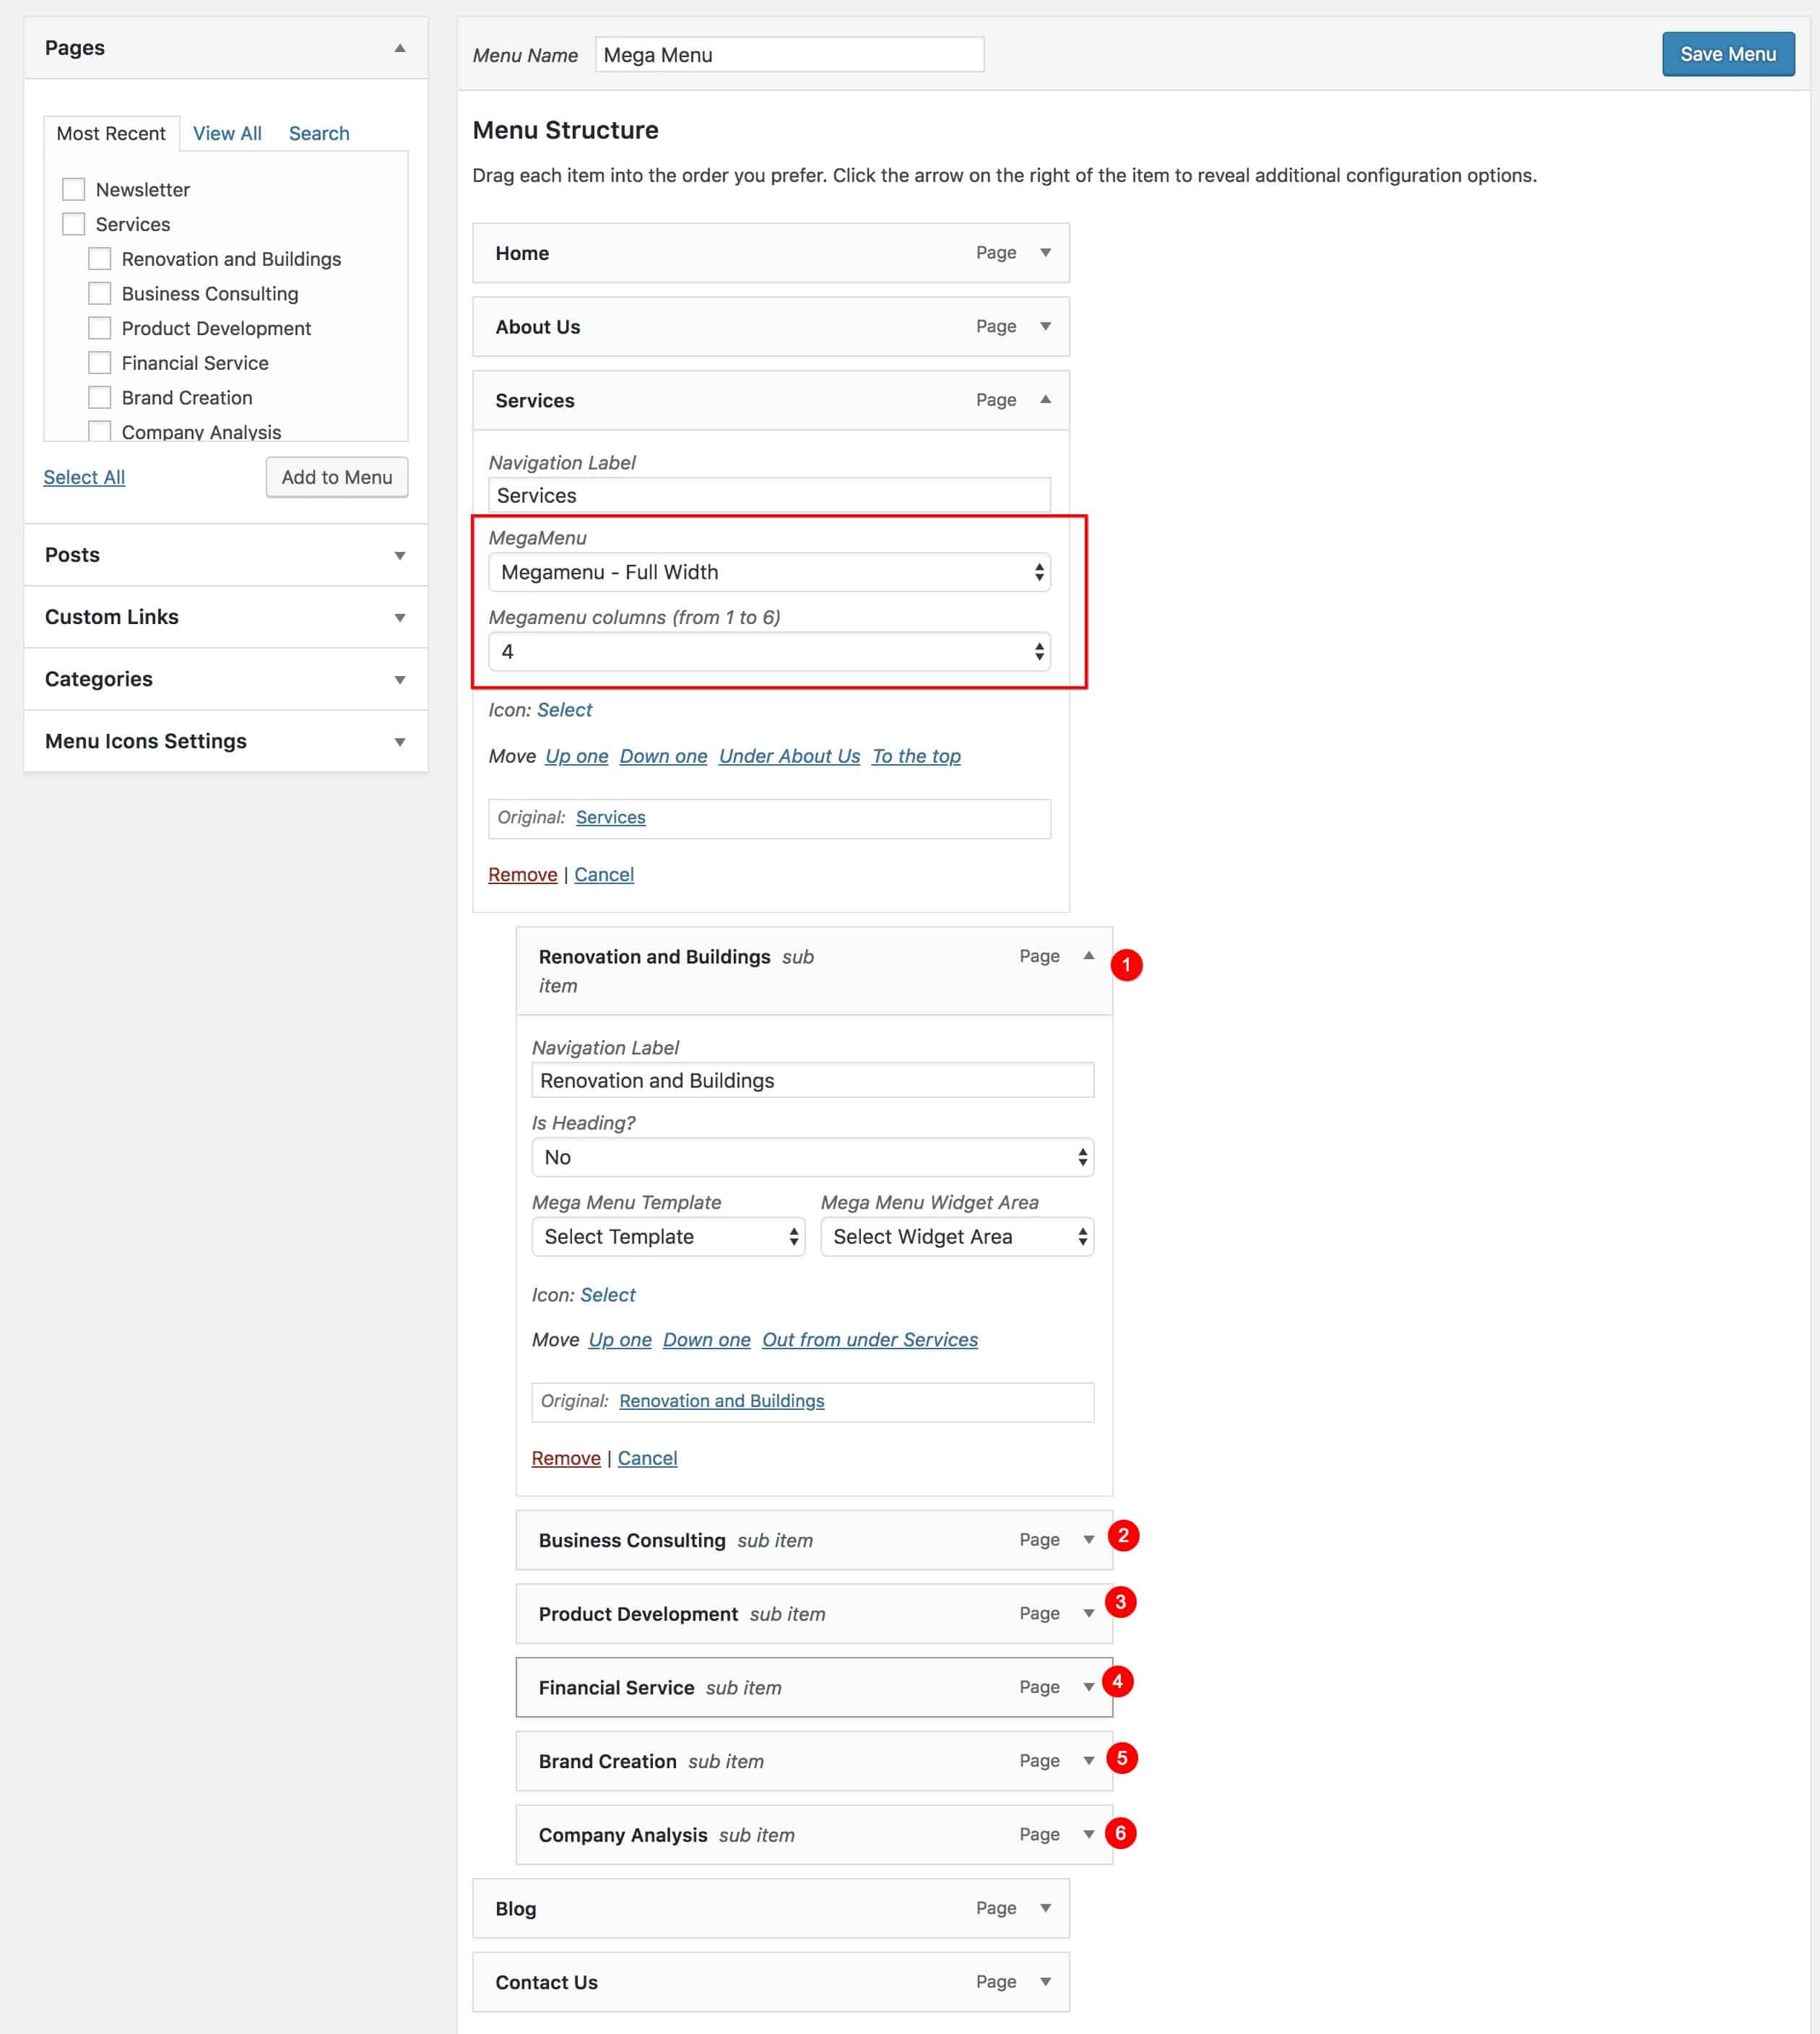Open the MegaMenu Full Width dropdown
1820x2034 pixels.
769,572
